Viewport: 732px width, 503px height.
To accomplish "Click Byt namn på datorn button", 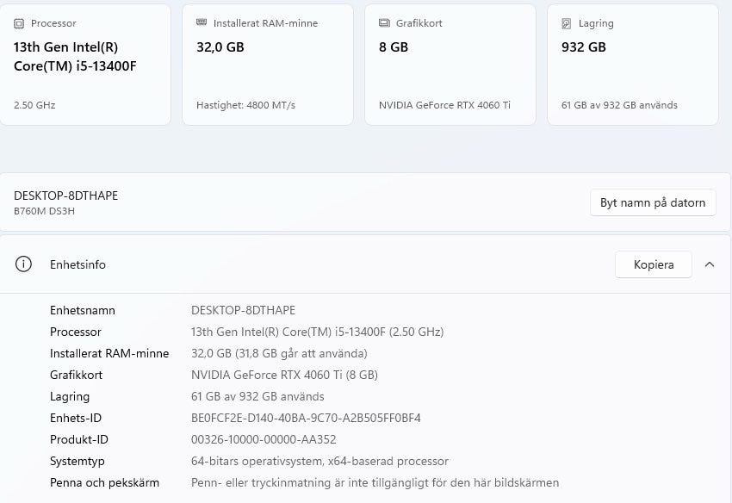I will (653, 202).
